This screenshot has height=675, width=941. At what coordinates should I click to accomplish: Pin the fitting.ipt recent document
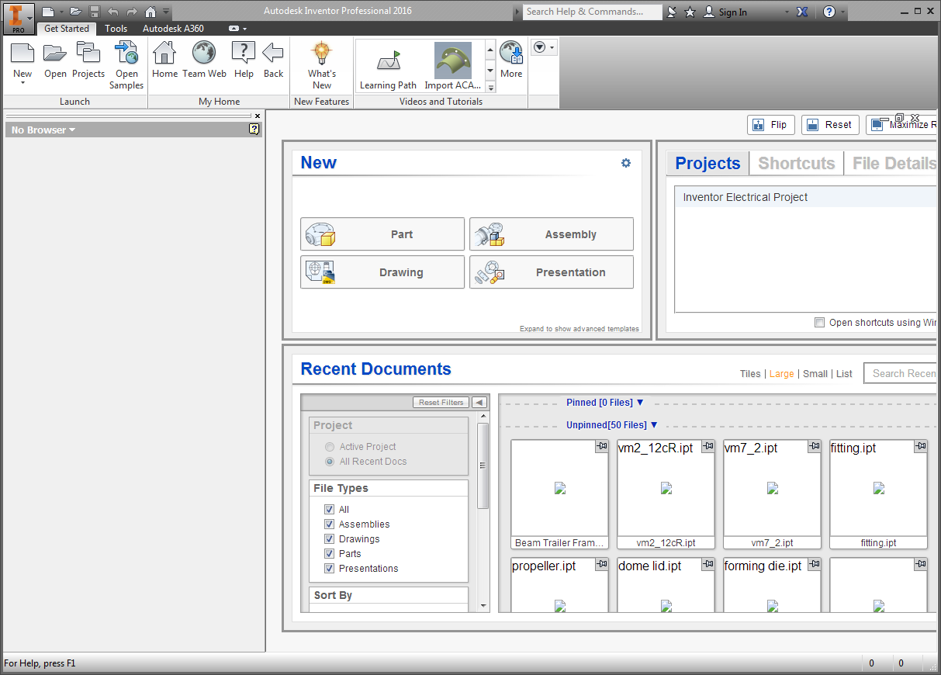[x=920, y=446]
